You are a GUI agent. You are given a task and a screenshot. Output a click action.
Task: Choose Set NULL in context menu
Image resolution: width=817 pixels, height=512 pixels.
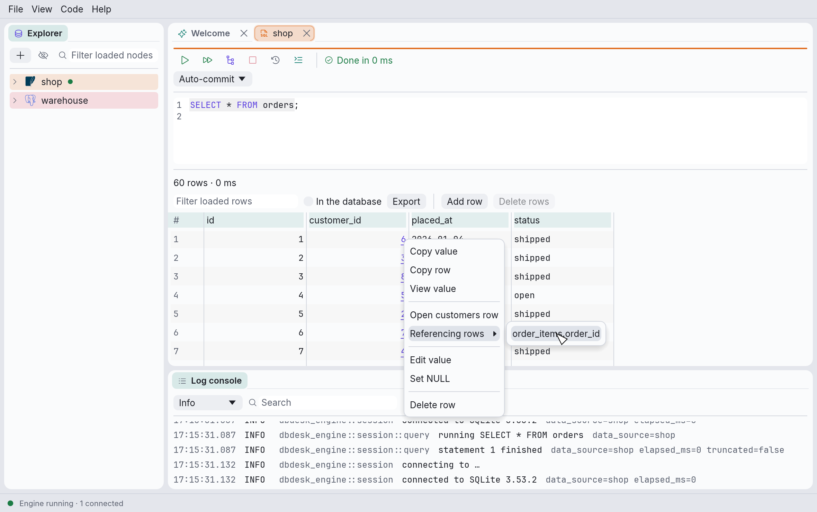click(x=454, y=378)
